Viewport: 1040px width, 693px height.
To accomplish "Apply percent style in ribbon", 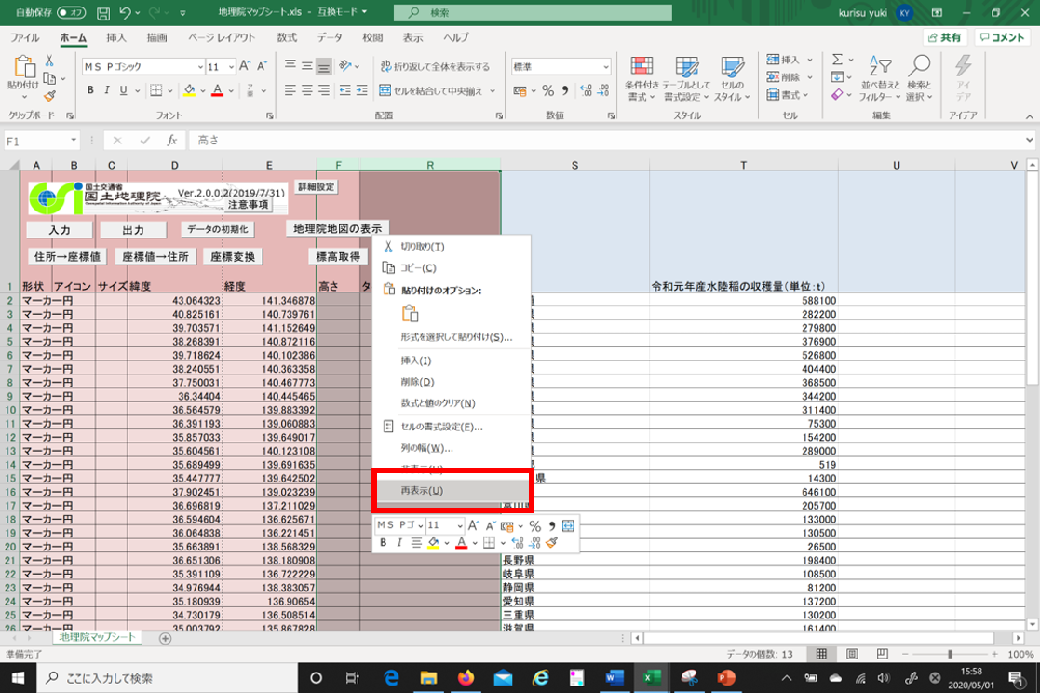I will [547, 91].
